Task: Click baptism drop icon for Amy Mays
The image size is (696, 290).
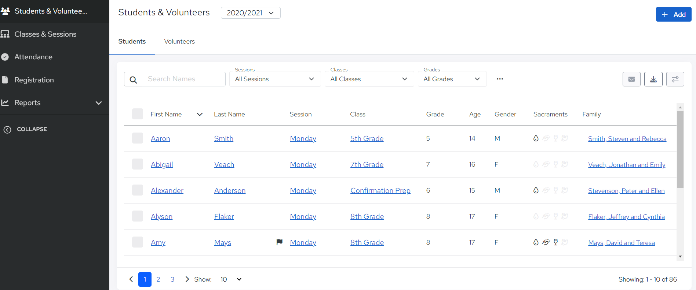Action: tap(536, 242)
